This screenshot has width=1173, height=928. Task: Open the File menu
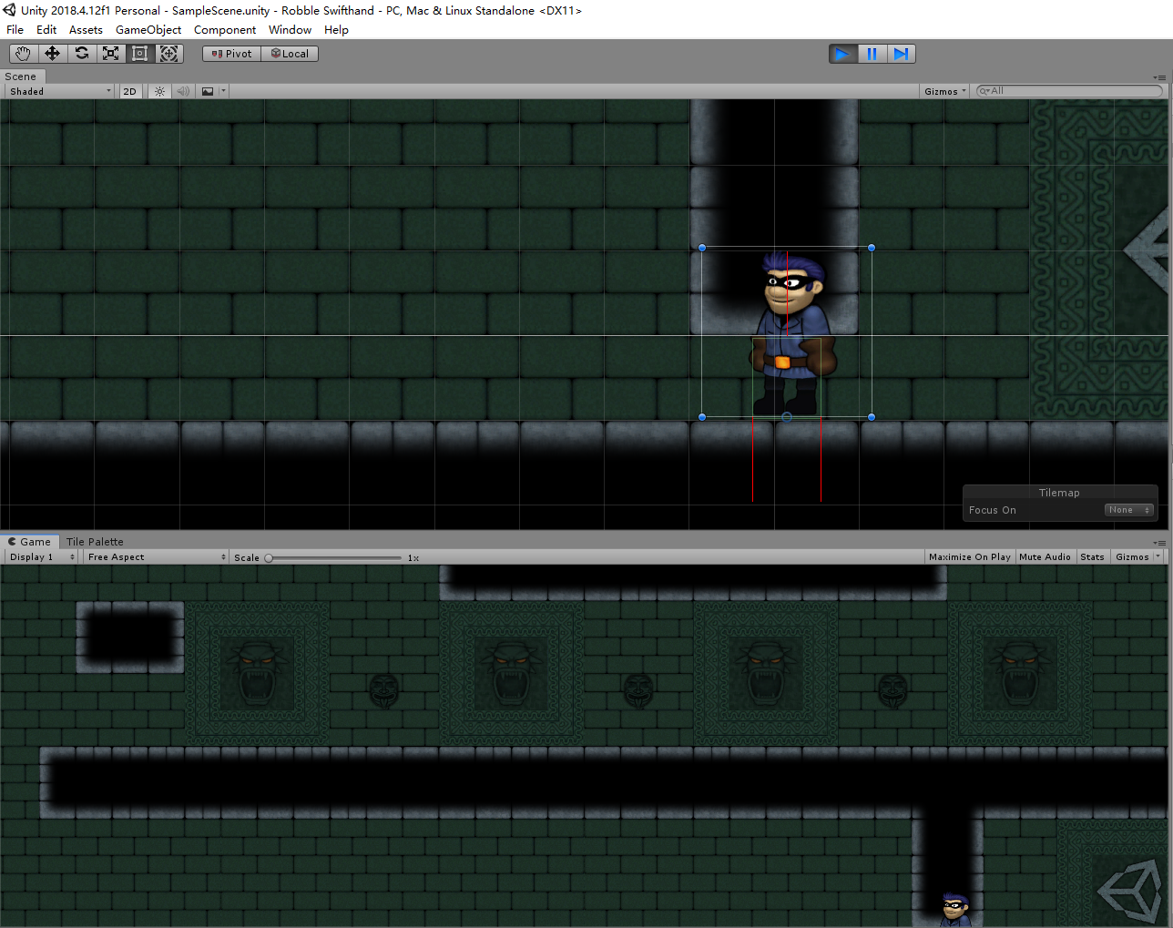(15, 30)
